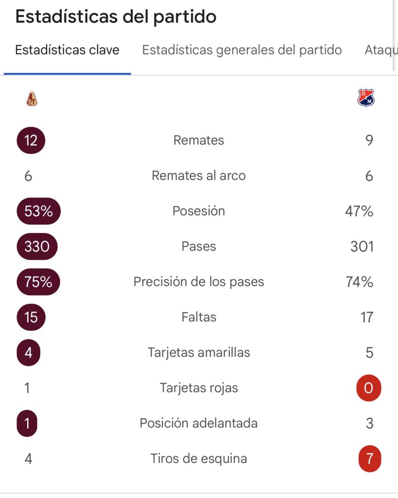Screen dimensions: 398x498
Task: Click the 15 Faltas badge
Action: coord(31,317)
